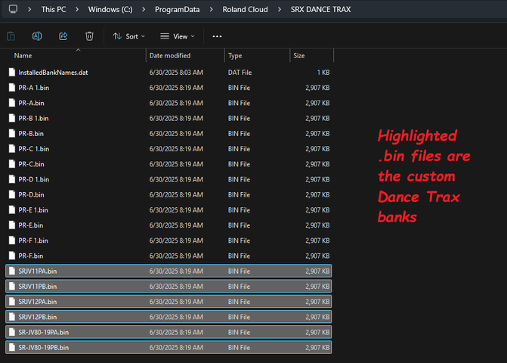Screen dimensions: 507x363
Task: Click the 1 KB size of InstalledBankNames.dat
Action: pos(323,73)
